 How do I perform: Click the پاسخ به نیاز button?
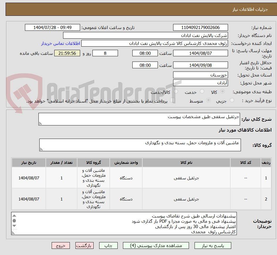pos(213,245)
